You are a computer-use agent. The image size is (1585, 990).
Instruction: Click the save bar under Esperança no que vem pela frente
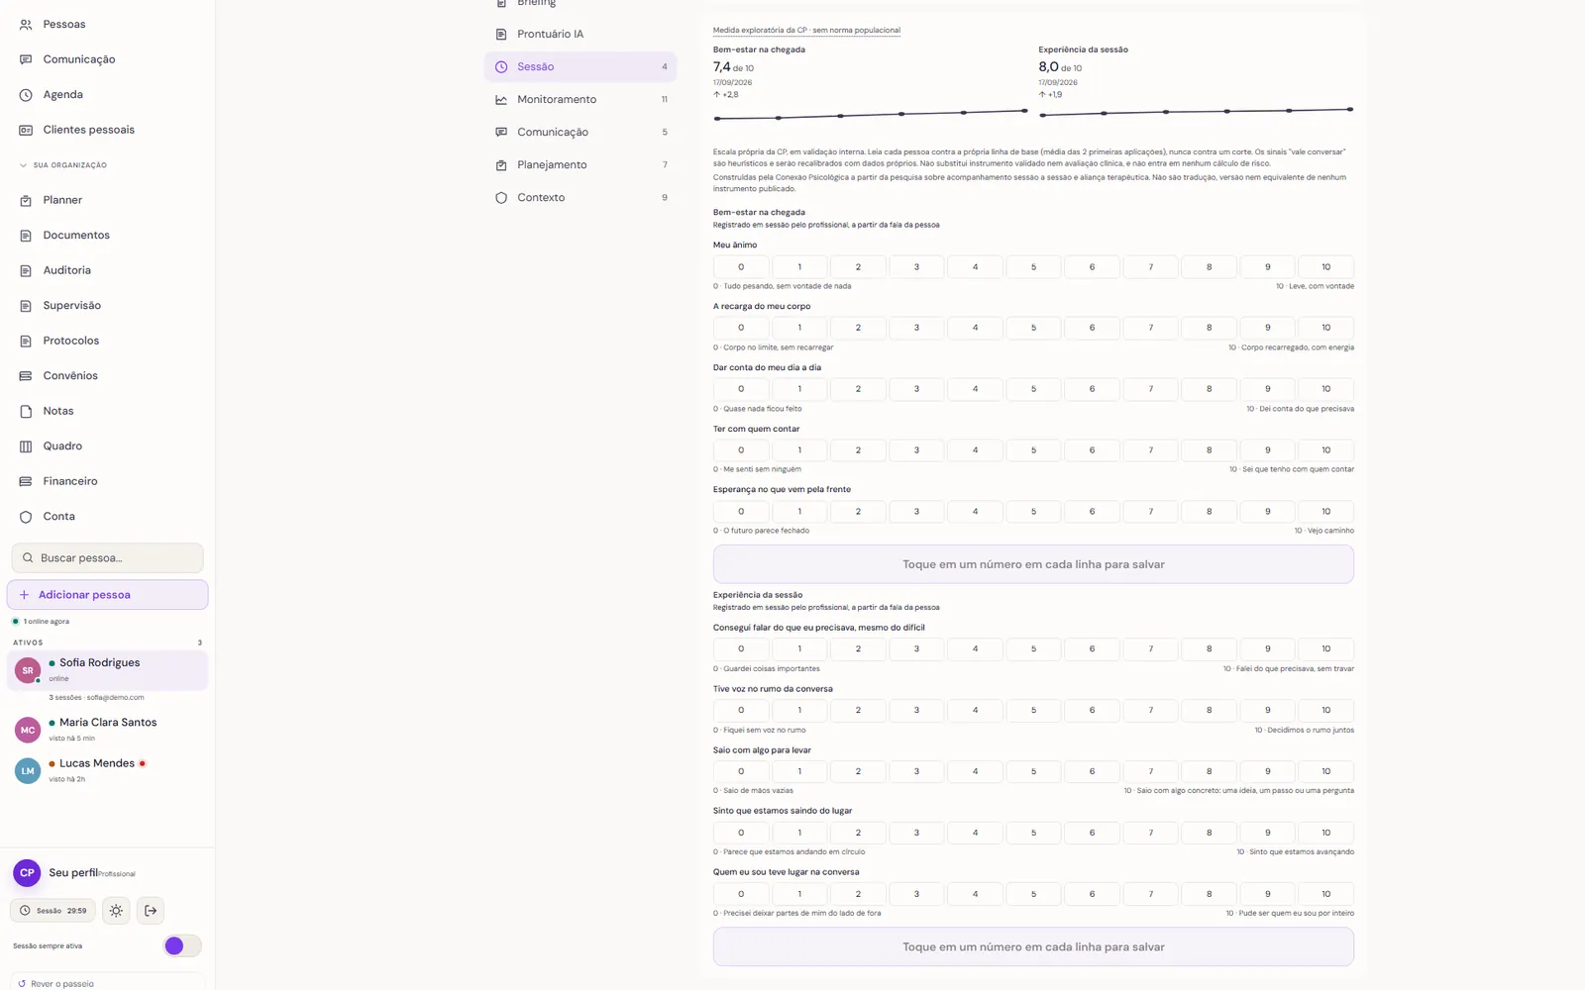[x=1033, y=564]
